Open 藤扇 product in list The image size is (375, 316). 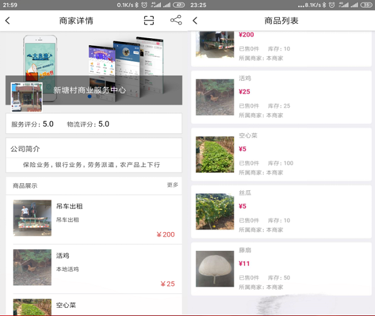(x=281, y=269)
